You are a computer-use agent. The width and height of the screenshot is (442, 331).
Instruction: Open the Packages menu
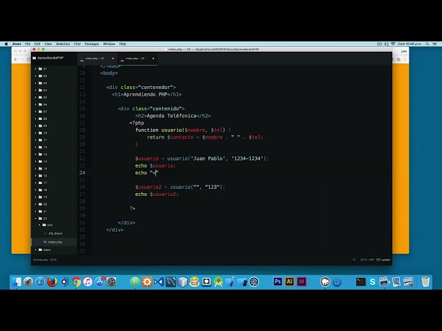pos(91,43)
